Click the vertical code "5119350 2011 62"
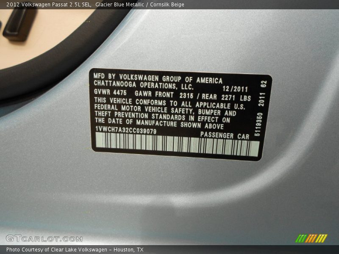This screenshot has height=254, width=339. click(261, 108)
